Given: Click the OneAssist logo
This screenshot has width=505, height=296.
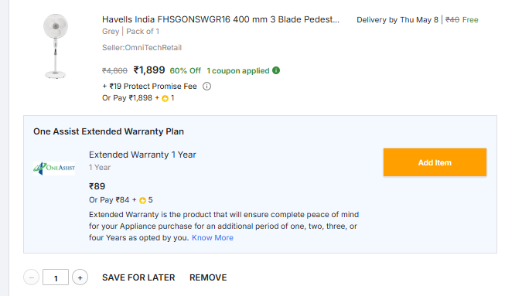Looking at the screenshot, I should (x=54, y=168).
